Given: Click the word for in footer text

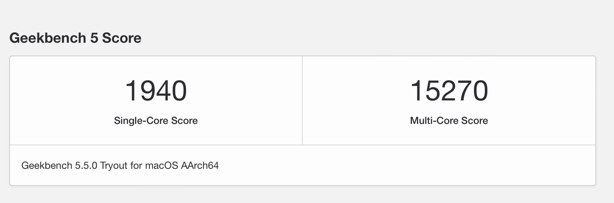Looking at the screenshot, I should point(137,166).
